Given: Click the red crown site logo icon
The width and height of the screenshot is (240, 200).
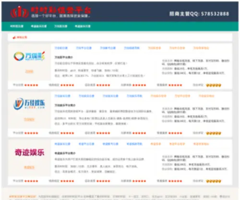Looking at the screenshot, I should click(x=20, y=12).
